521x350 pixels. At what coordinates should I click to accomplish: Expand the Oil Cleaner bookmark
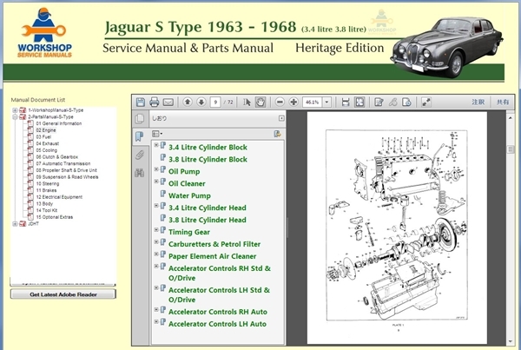pyautogui.click(x=156, y=182)
